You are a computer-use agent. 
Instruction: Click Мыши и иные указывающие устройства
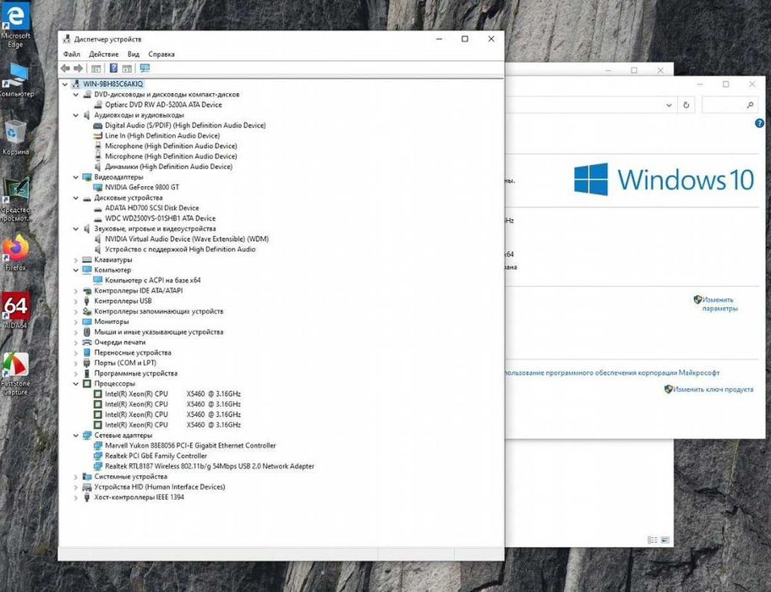pos(158,332)
